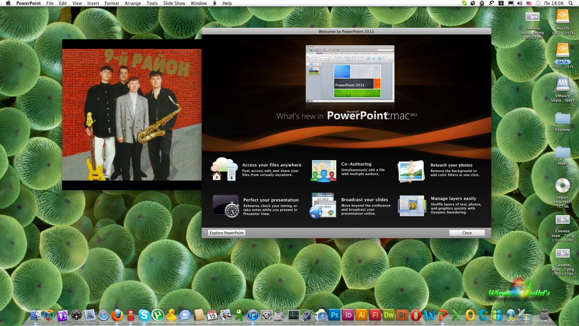Launch Firefox from the dock
Screen dimensions: 579x326
117,315
